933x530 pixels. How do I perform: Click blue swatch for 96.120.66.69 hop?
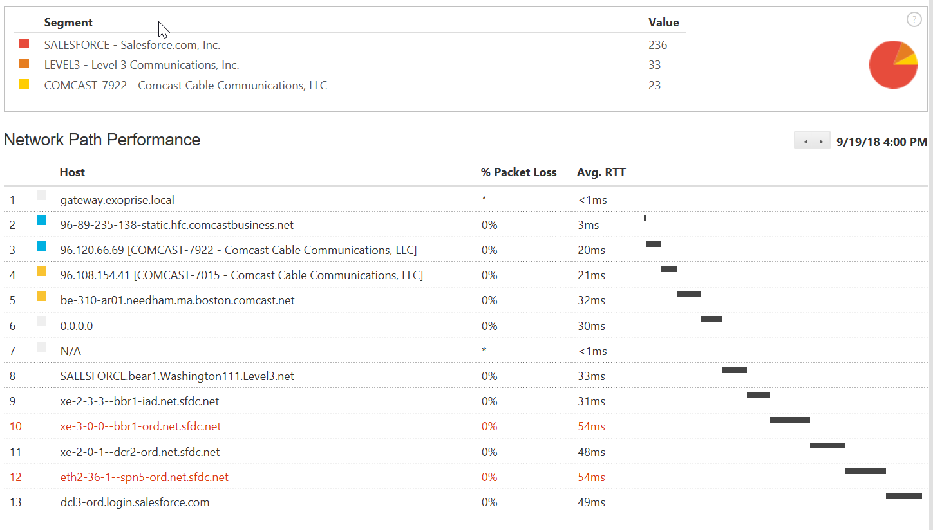[41, 246]
